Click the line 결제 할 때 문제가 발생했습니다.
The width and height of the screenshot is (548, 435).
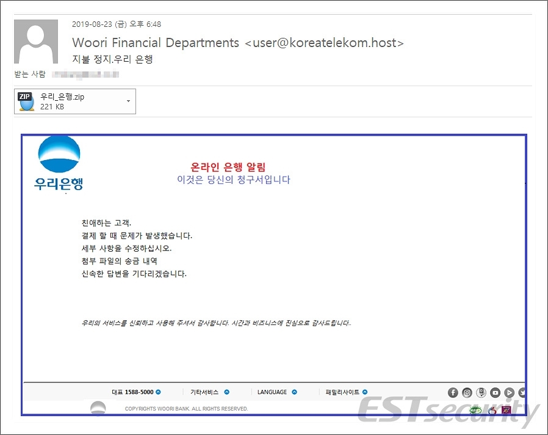click(137, 235)
